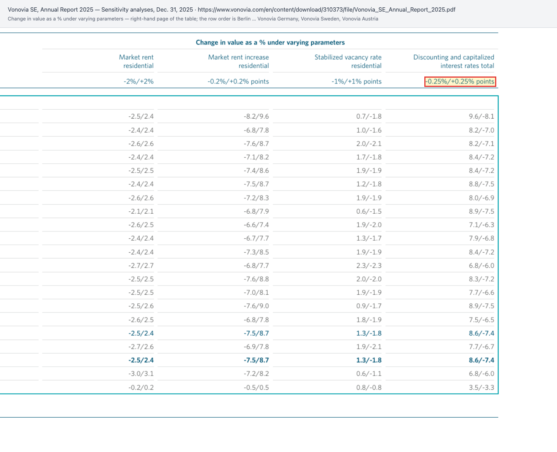Click the market rent value -0.2/0.2
557x452 pixels.
click(141, 387)
